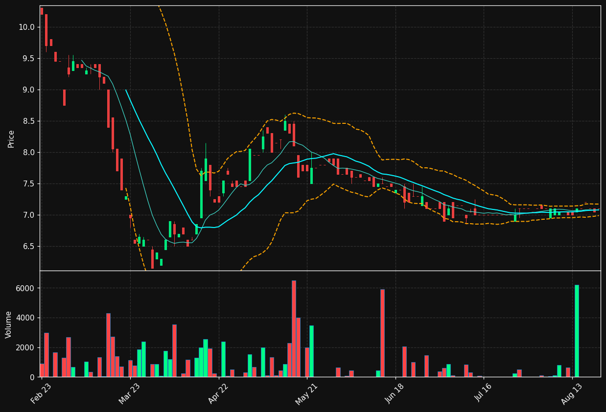Click the tallest green volume bar near Aug 13
The width and height of the screenshot is (606, 412).
click(x=577, y=331)
